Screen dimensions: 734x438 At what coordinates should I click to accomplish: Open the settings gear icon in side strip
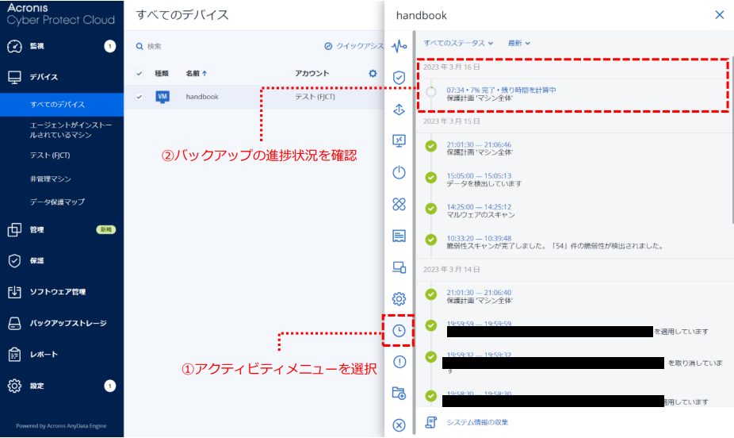(x=399, y=299)
